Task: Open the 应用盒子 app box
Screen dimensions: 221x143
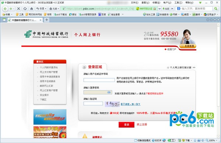Action: [211, 14]
